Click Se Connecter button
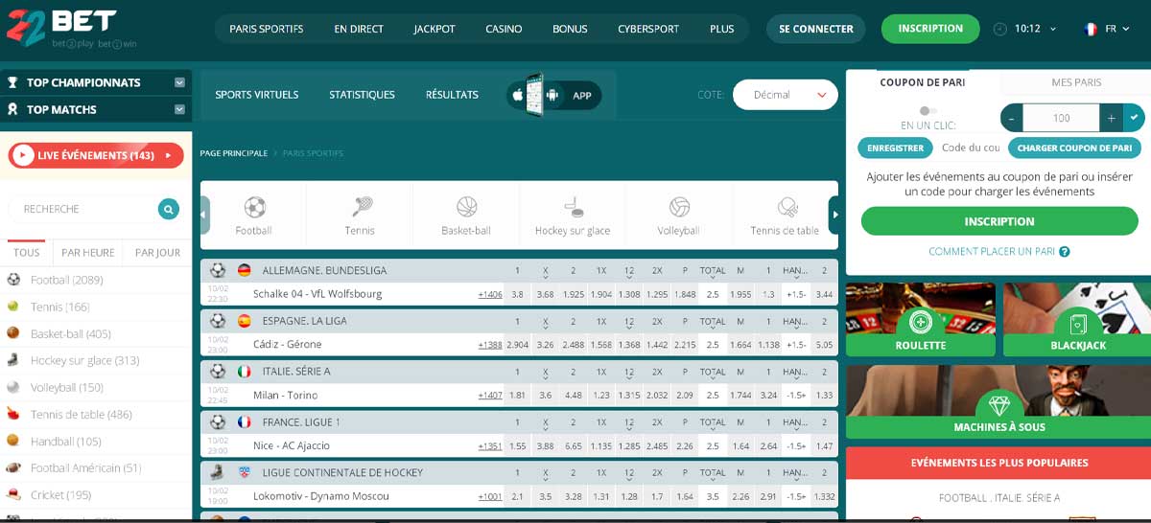This screenshot has height=523, width=1151. point(816,29)
